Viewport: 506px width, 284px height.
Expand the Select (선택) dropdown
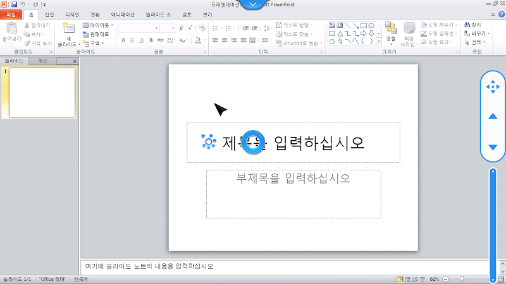point(477,42)
